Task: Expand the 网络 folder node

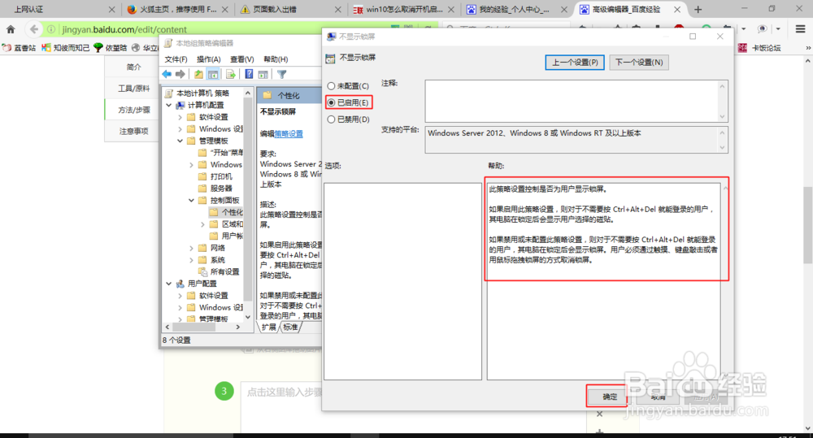Action: 192,248
